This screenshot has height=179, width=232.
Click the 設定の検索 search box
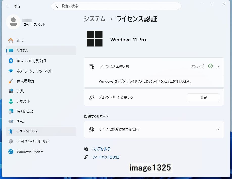(x=116, y=6)
